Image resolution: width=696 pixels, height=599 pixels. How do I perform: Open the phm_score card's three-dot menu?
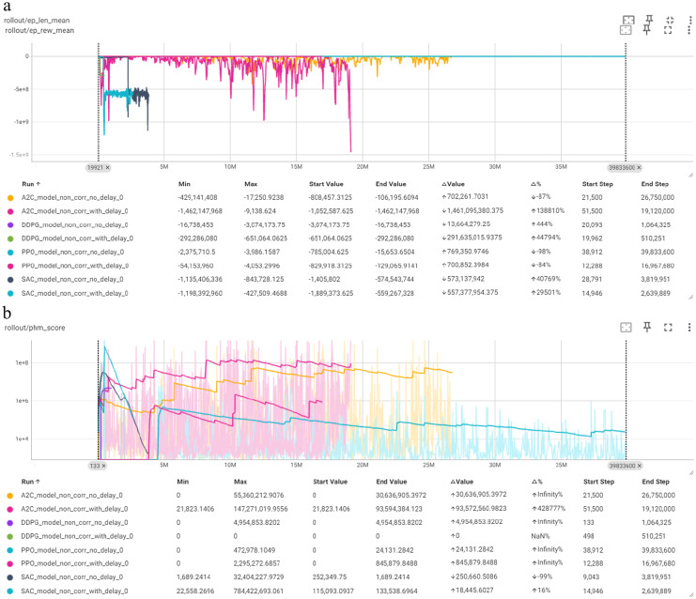pyautogui.click(x=688, y=328)
